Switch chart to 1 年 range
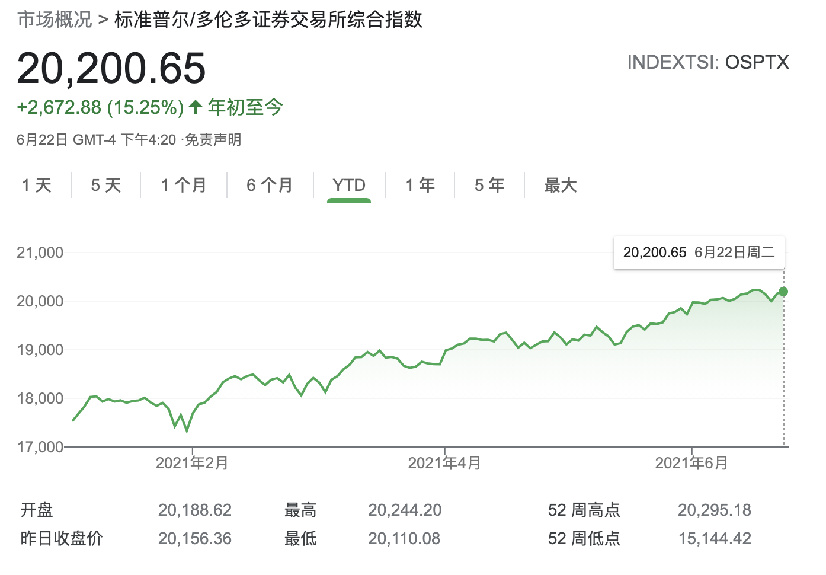The width and height of the screenshot is (826, 575). pos(420,186)
